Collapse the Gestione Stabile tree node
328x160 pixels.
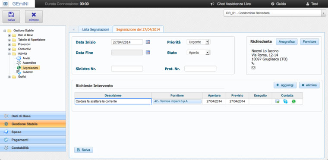[x=4, y=31]
